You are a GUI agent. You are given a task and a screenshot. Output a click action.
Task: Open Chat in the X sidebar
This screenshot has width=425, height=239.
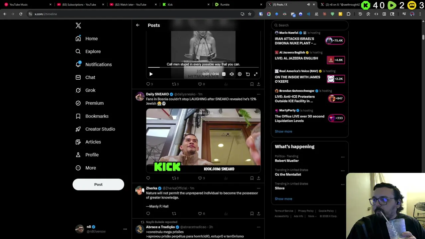(x=85, y=77)
